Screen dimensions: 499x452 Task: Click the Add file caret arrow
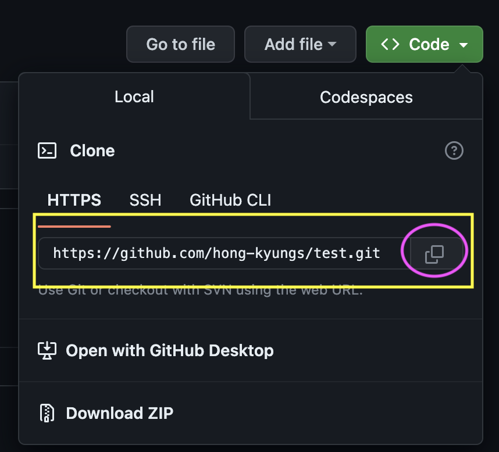pyautogui.click(x=332, y=45)
